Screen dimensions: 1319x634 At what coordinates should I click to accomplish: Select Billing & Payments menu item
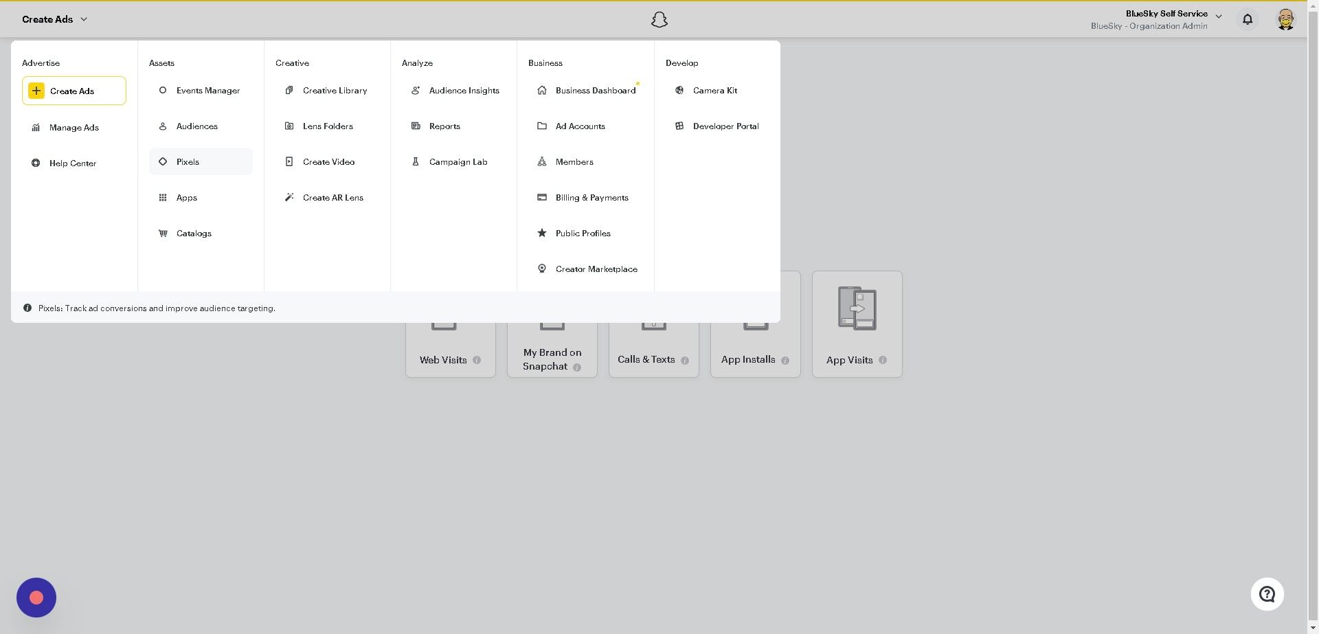click(x=585, y=198)
